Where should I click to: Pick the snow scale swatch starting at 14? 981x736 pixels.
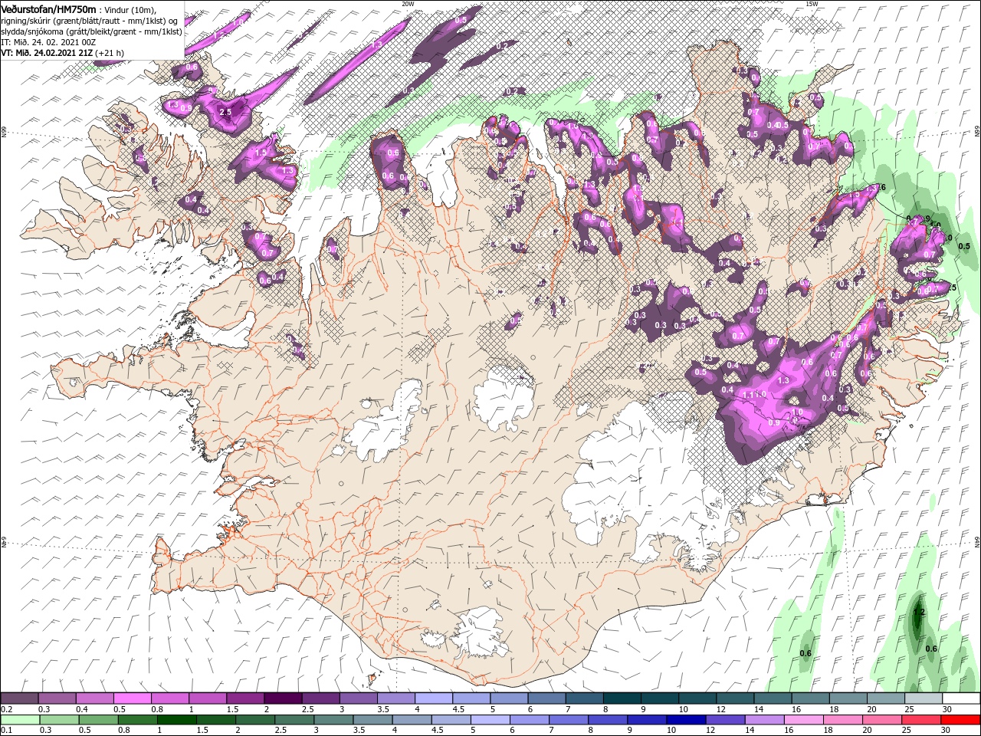(x=773, y=698)
